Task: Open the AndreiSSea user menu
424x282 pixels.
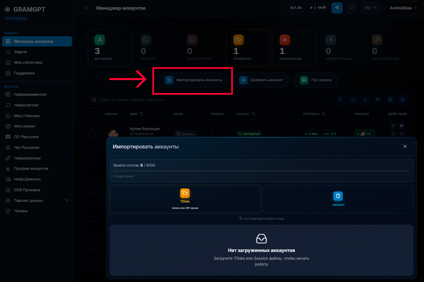Action: [x=403, y=8]
